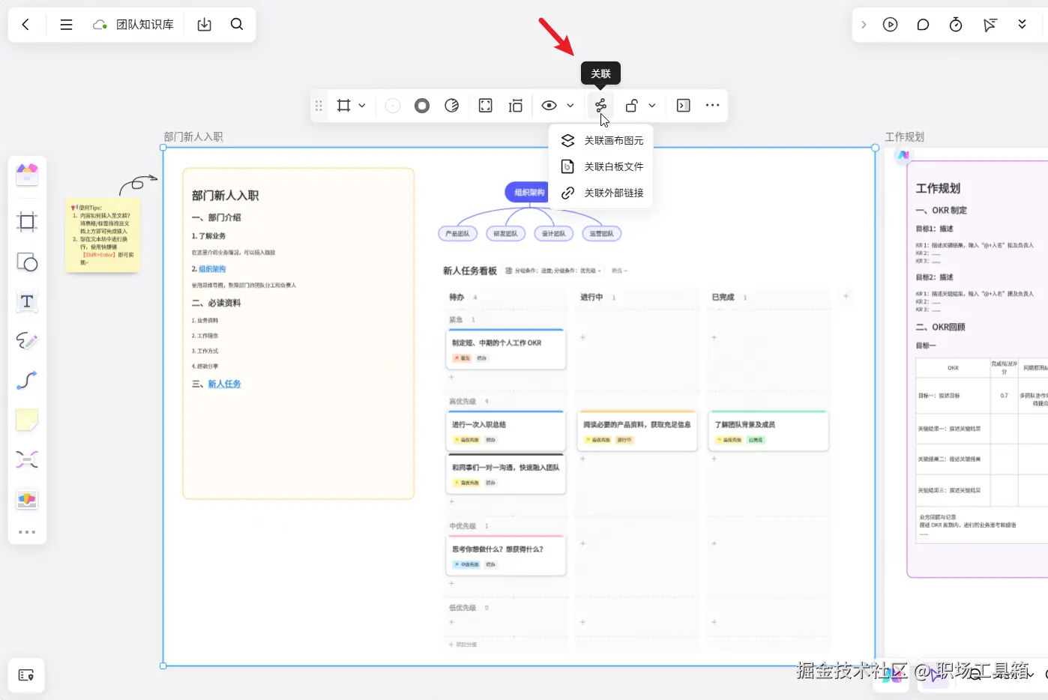Select the 运营团队 node
Viewport: 1048px width, 700px height.
pyautogui.click(x=601, y=234)
